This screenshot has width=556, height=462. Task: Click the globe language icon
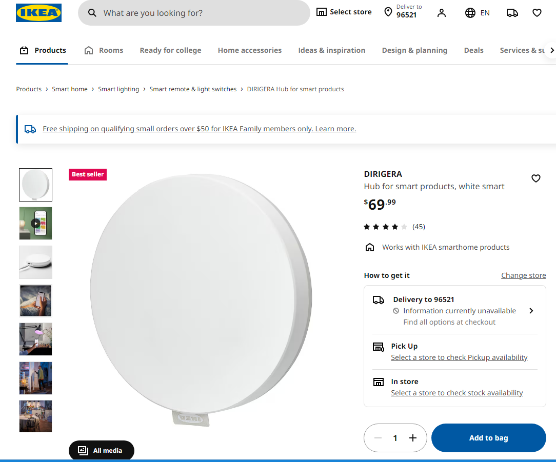click(x=470, y=13)
